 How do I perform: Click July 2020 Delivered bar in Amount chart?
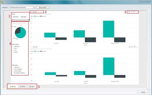coord(80,73)
